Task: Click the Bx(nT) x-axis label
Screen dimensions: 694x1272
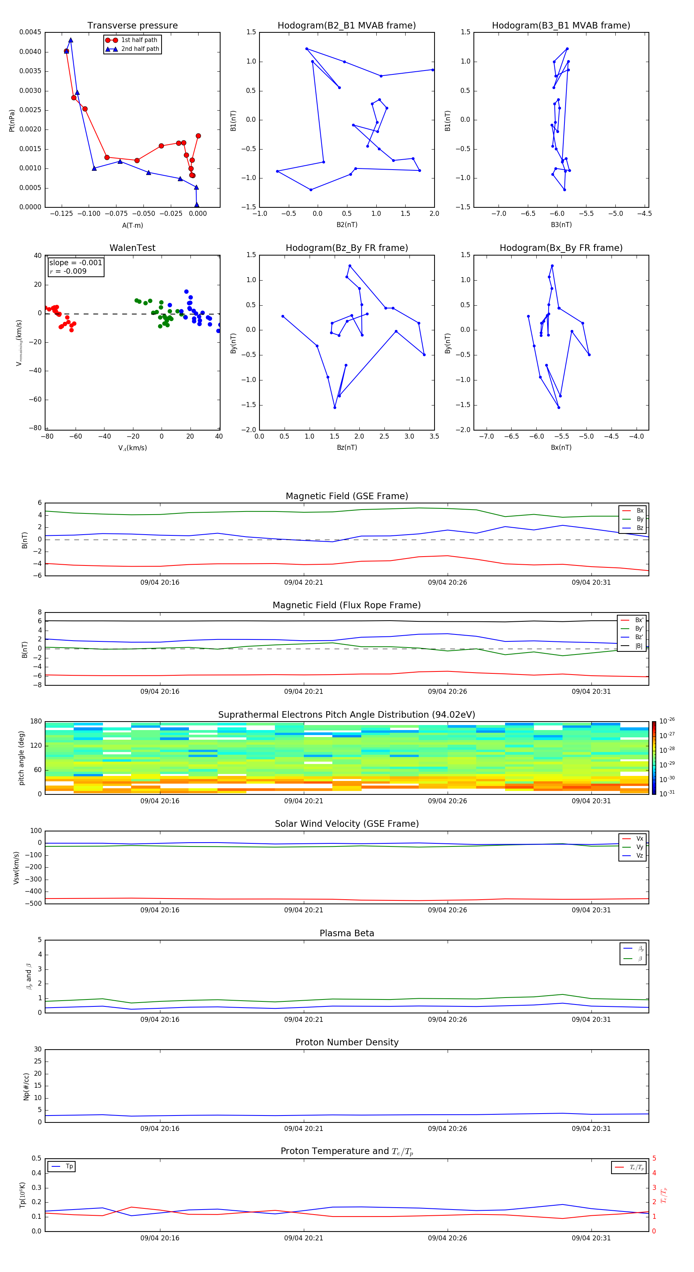Action: [x=561, y=448]
